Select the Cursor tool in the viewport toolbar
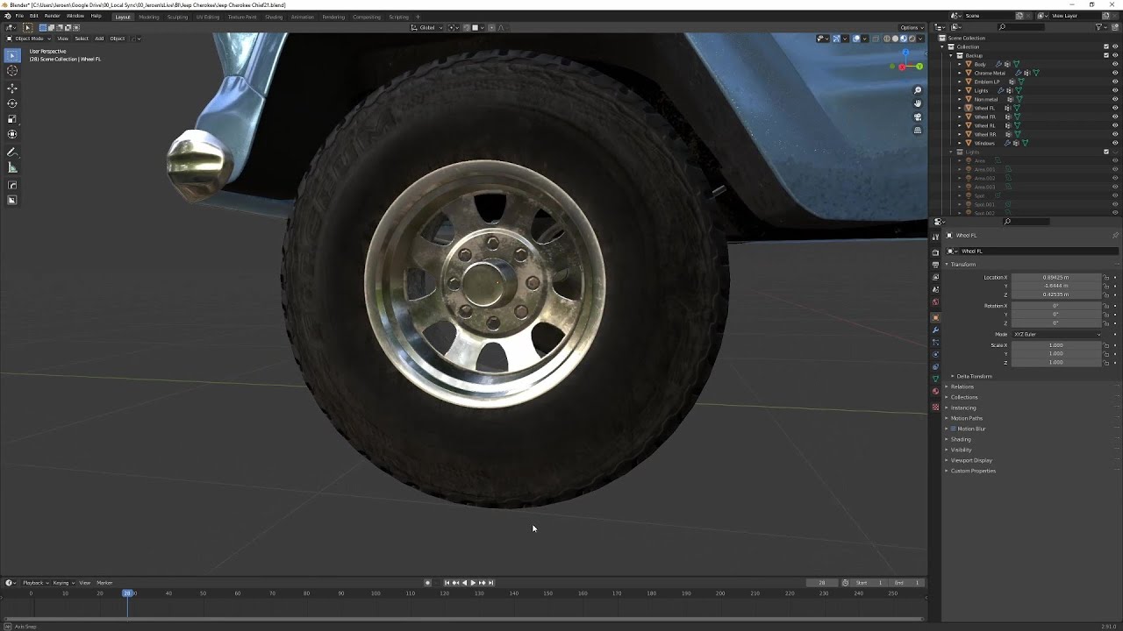The height and width of the screenshot is (631, 1123). [12, 71]
